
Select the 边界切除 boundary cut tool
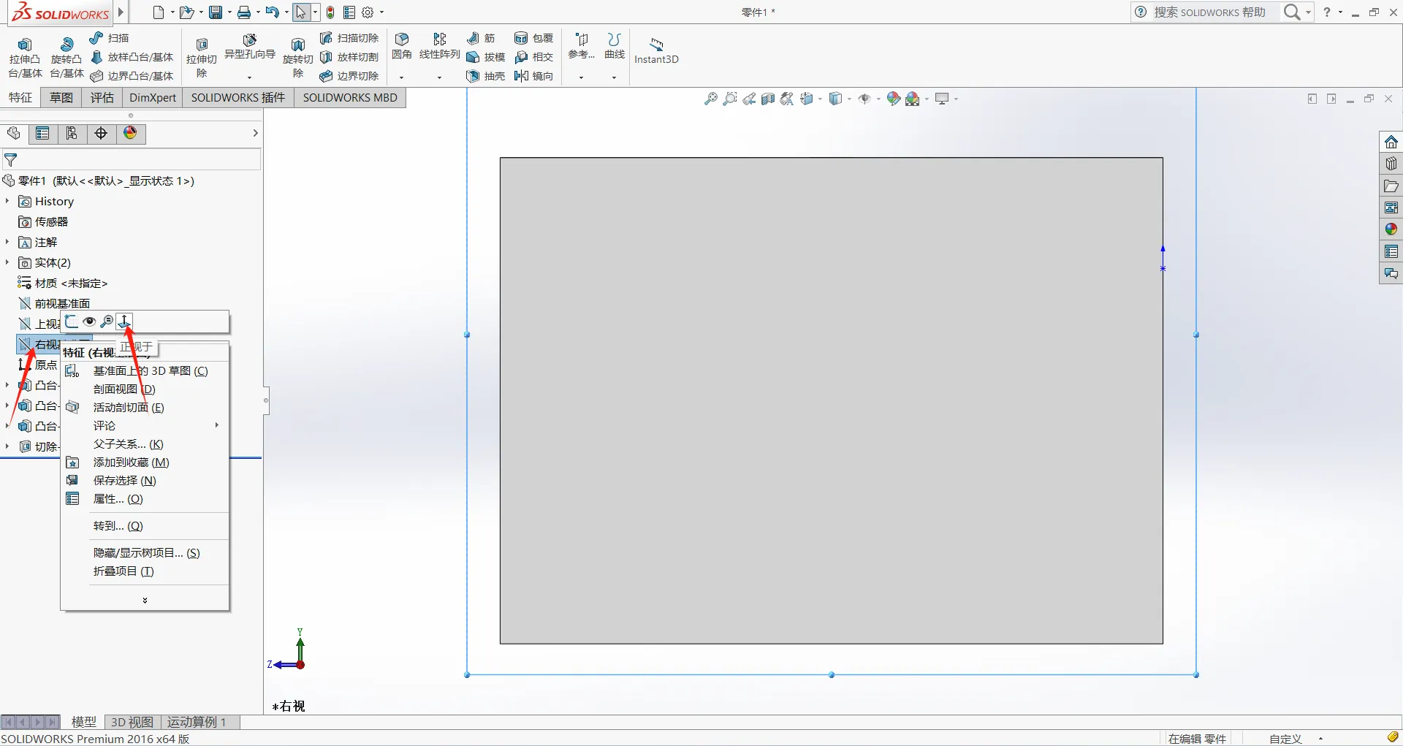click(x=349, y=76)
